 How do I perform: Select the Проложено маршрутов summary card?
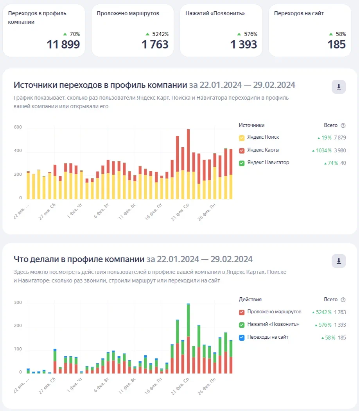click(133, 30)
